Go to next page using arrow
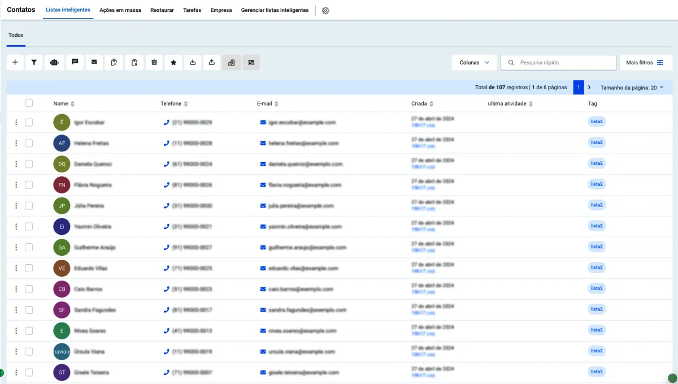 coord(589,88)
